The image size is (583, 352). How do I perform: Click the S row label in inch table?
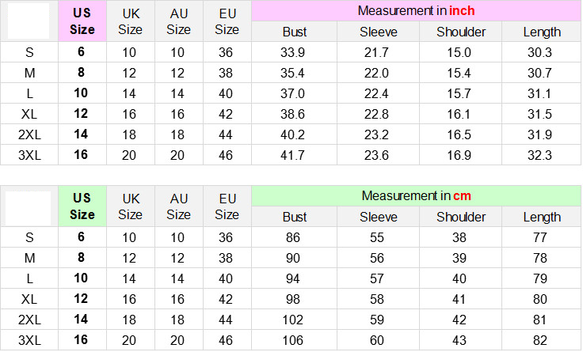point(30,52)
